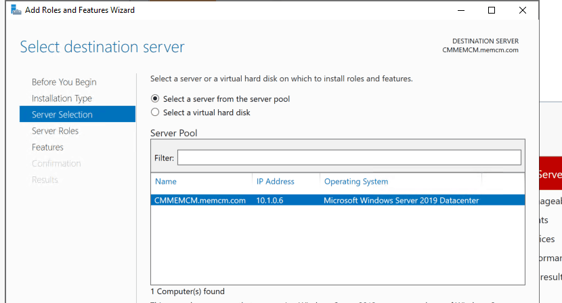This screenshot has height=303, width=562.
Task: Click the Add Roles and Features Wizard title icon
Action: coord(16,9)
